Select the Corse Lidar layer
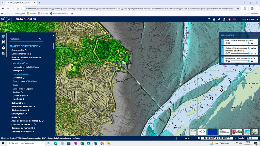Viewport: 260px width, 146px height. click(x=15, y=85)
